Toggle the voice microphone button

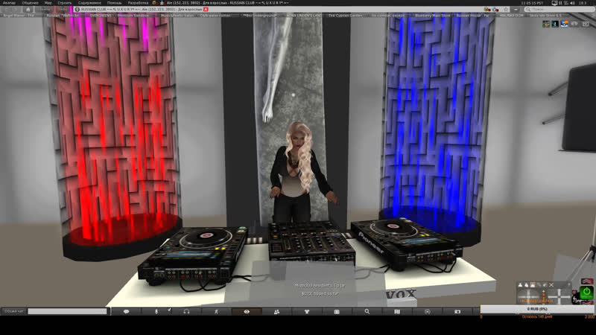(x=156, y=311)
